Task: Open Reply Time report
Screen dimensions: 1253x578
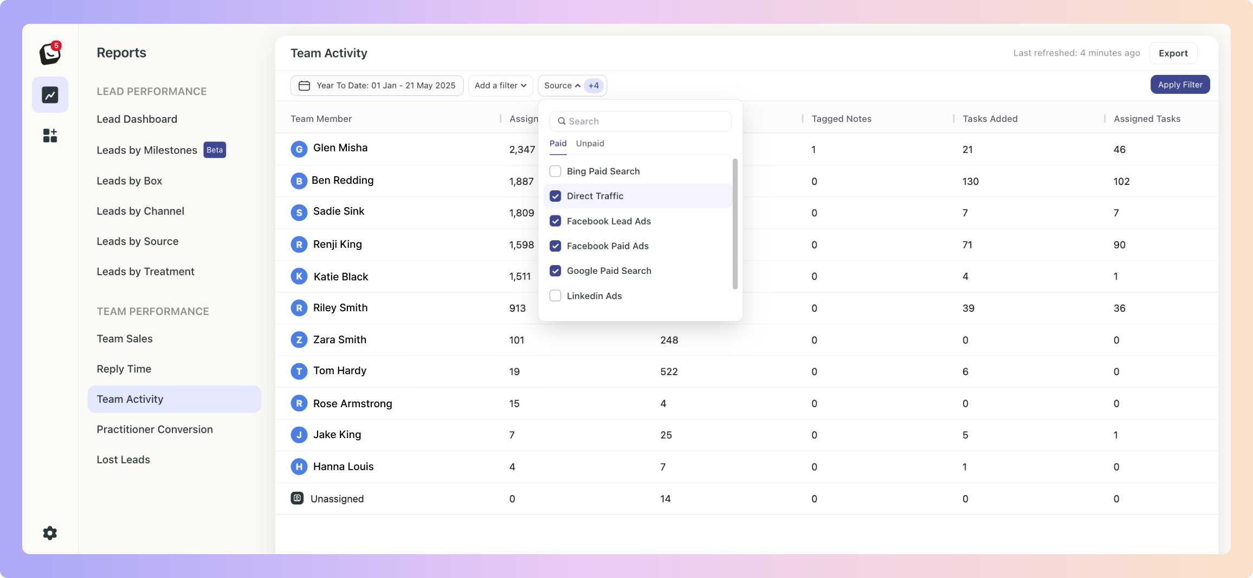Action: pyautogui.click(x=124, y=369)
